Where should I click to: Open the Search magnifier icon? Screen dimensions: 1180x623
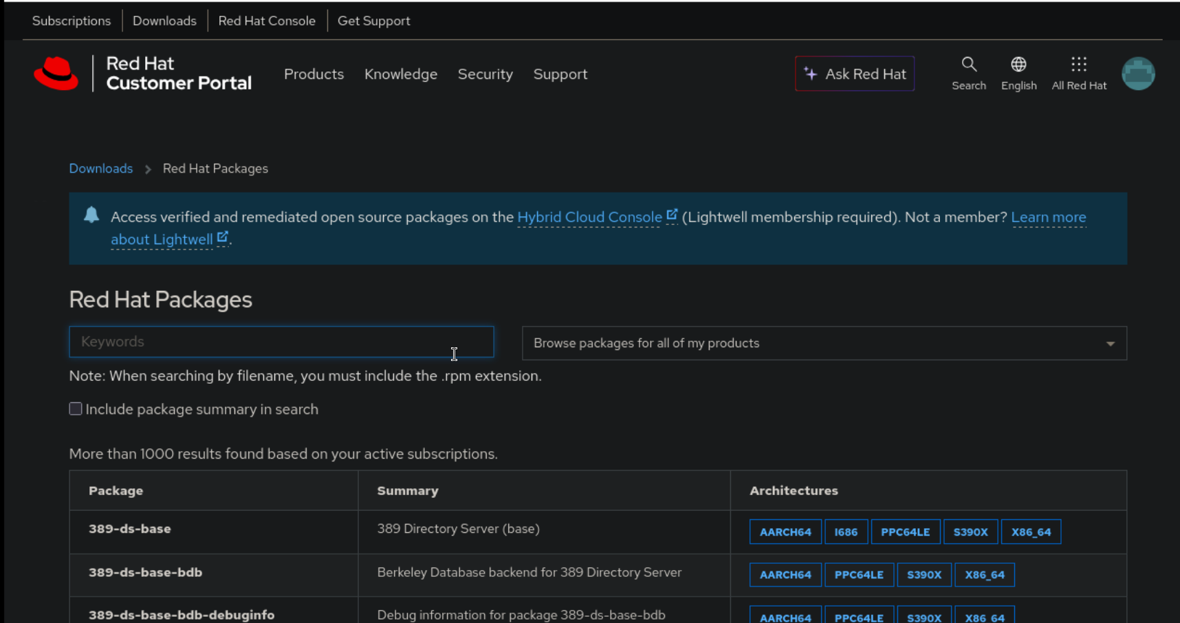969,65
